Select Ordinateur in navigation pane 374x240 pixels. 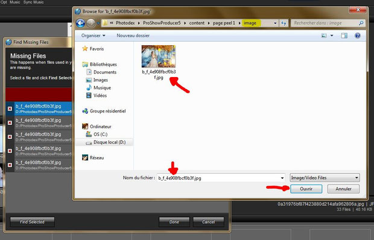tap(97, 126)
